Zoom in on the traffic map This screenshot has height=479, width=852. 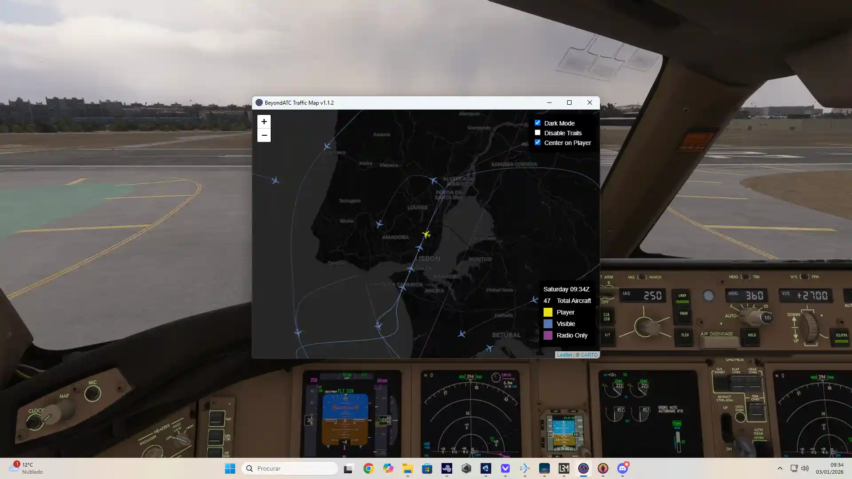click(x=264, y=122)
